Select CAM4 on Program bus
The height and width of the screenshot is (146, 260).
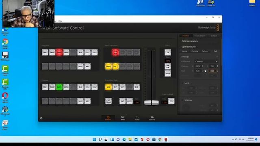click(66, 52)
